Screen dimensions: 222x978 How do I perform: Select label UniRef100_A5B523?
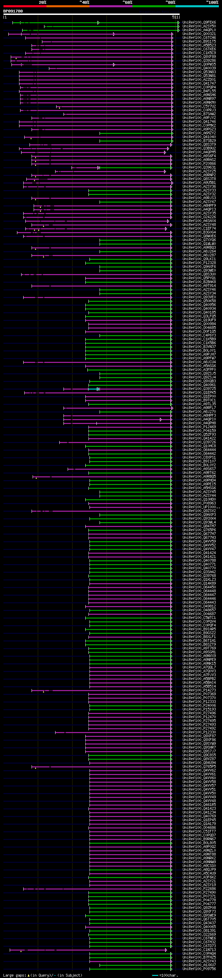(199, 45)
